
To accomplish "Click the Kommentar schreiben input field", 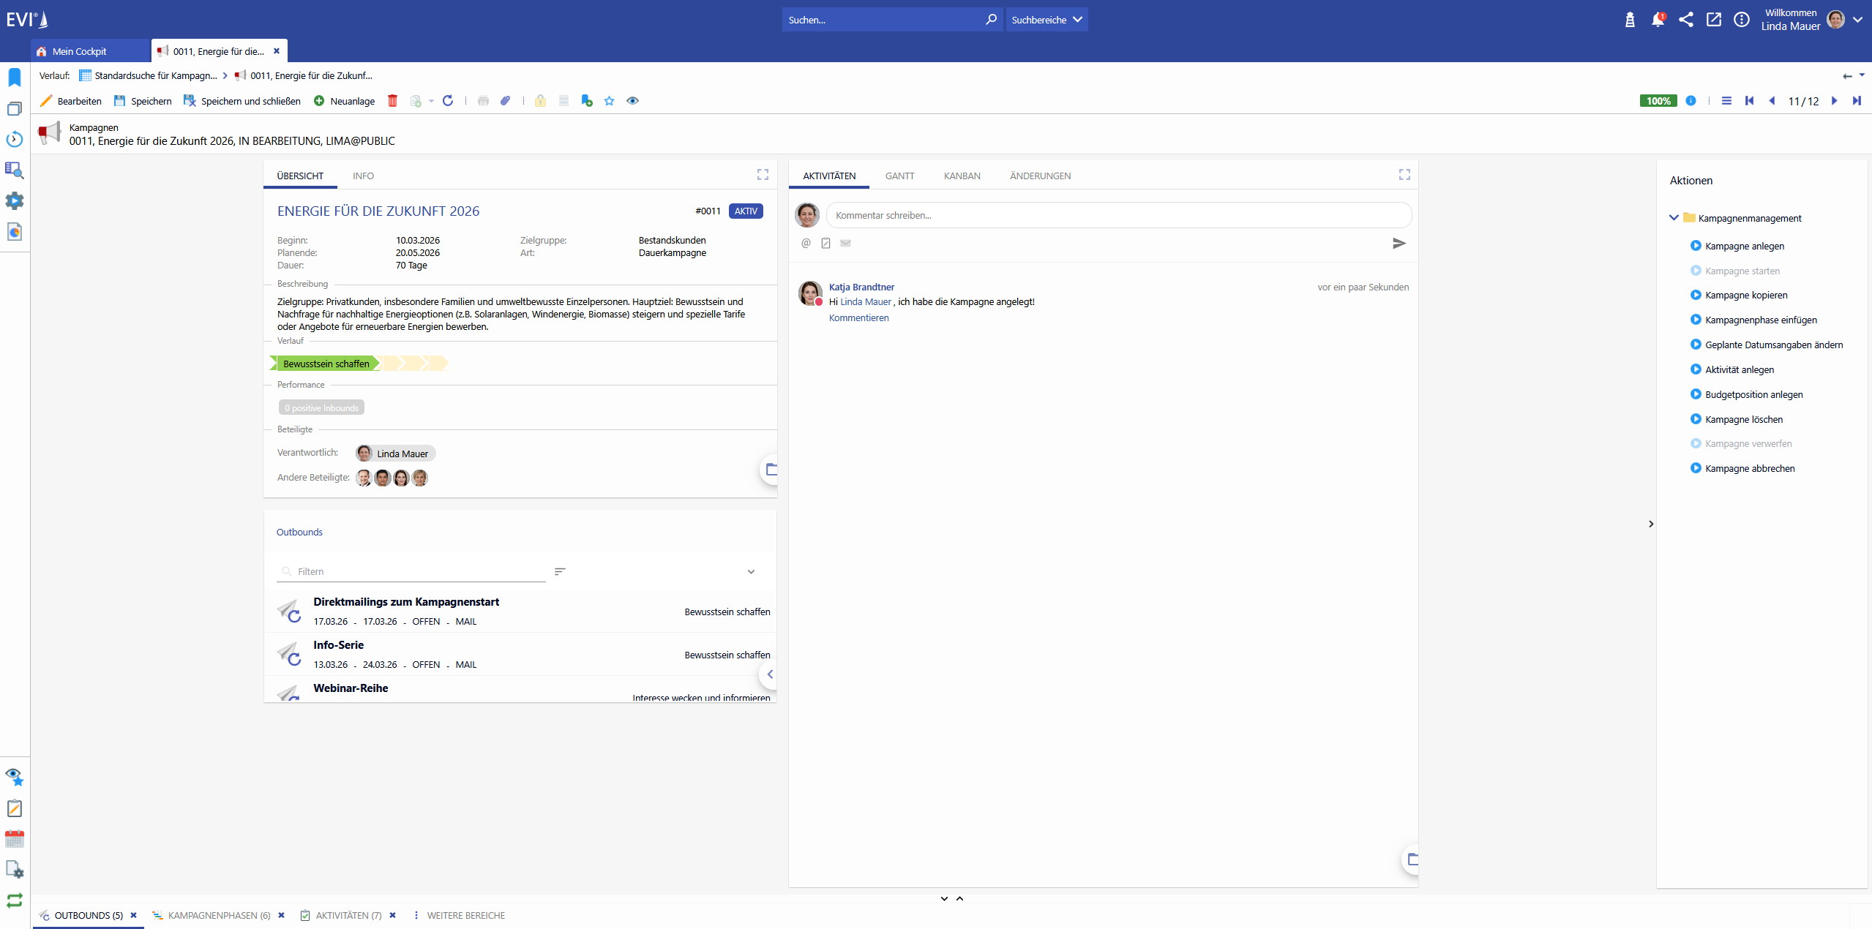I will (x=1117, y=215).
